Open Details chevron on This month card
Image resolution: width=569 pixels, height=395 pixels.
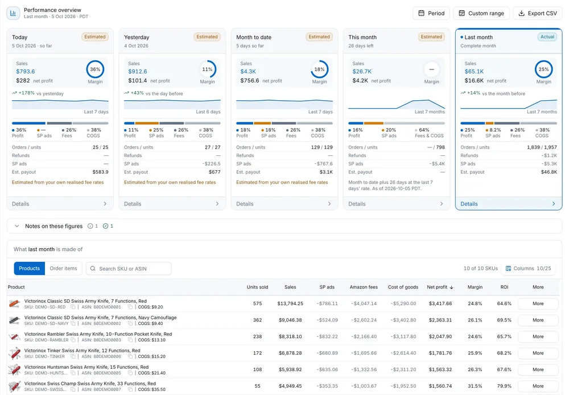click(442, 204)
